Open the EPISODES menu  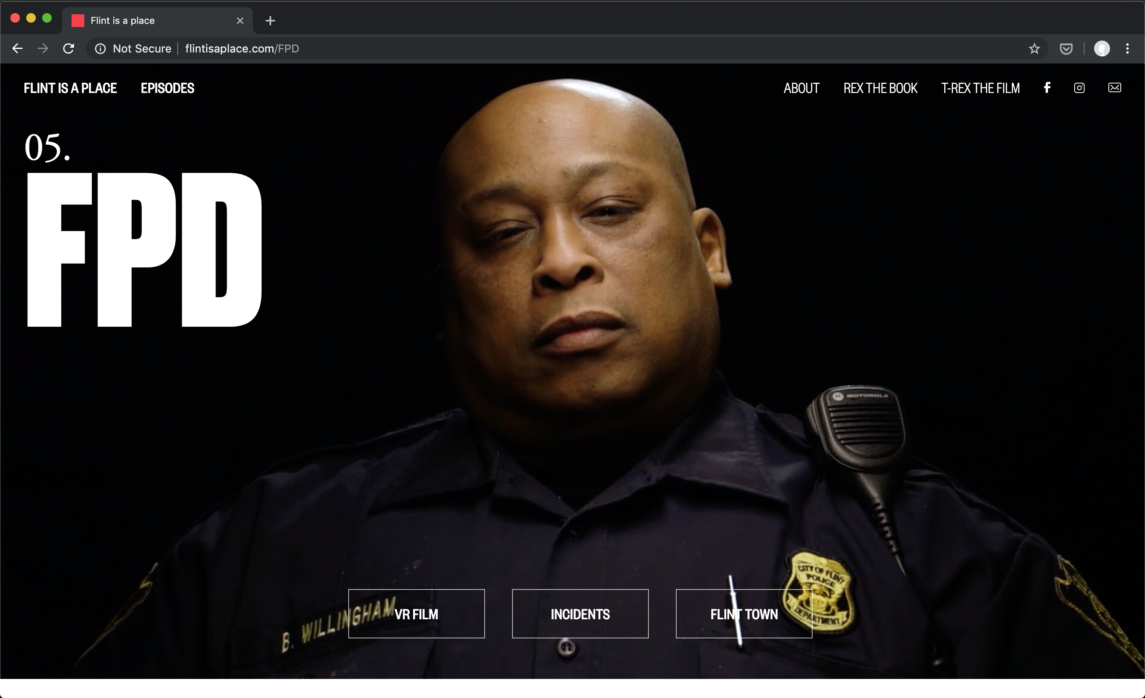pyautogui.click(x=167, y=88)
